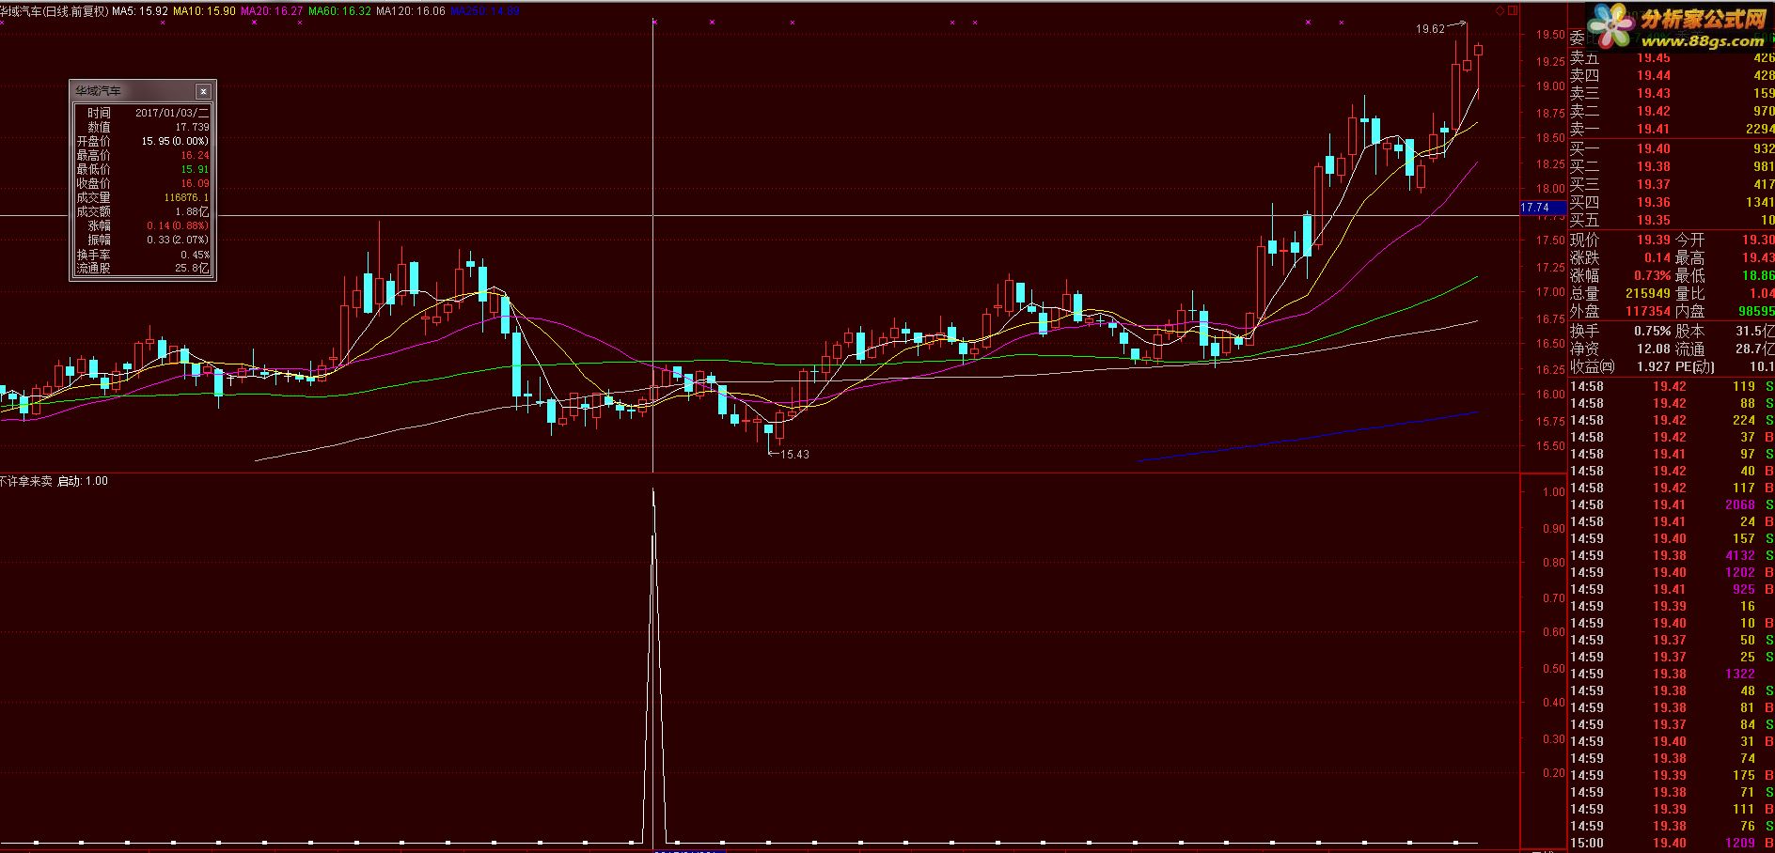
Task: Select the 14:58 tick row with volume 2068
Action: pyautogui.click(x=1672, y=504)
